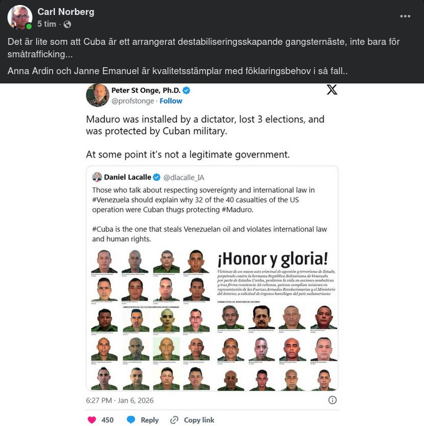Image resolution: width=424 pixels, height=426 pixels.
Task: Click the public globe privacy icon
Action: point(67,24)
